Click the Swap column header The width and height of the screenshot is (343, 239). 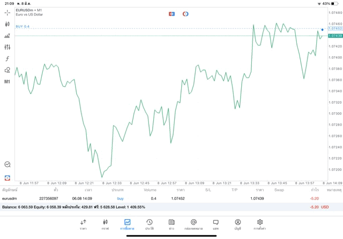coord(279,190)
